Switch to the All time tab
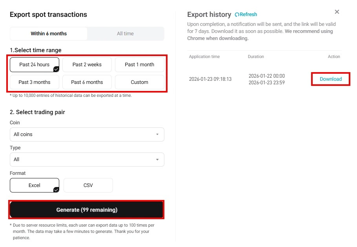This screenshot has width=357, height=247. 125,34
